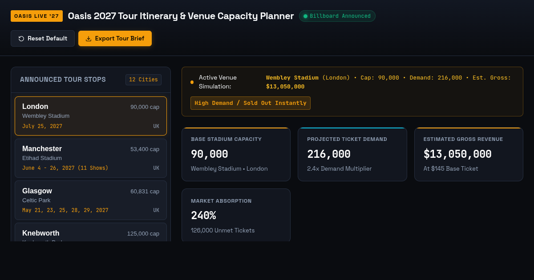
Task: Click the reset arrow icon
Action: [21, 39]
